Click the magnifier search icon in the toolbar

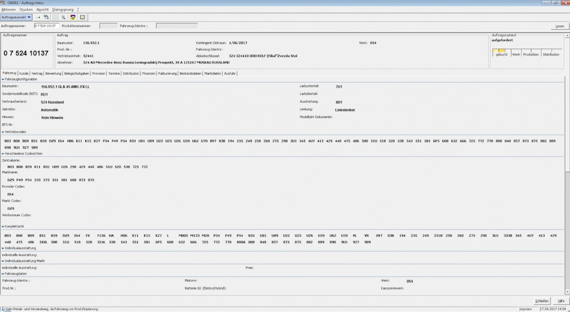click(64, 17)
